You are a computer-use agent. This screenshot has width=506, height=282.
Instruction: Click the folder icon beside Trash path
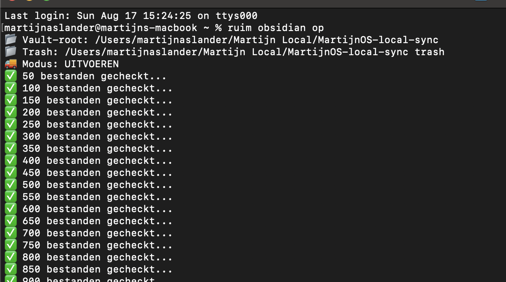(11, 52)
